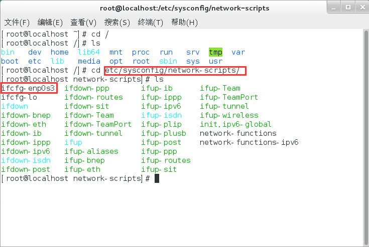Click the window title root@localhost text
Image resolution: width=369 pixels, height=247 pixels.
point(184,8)
